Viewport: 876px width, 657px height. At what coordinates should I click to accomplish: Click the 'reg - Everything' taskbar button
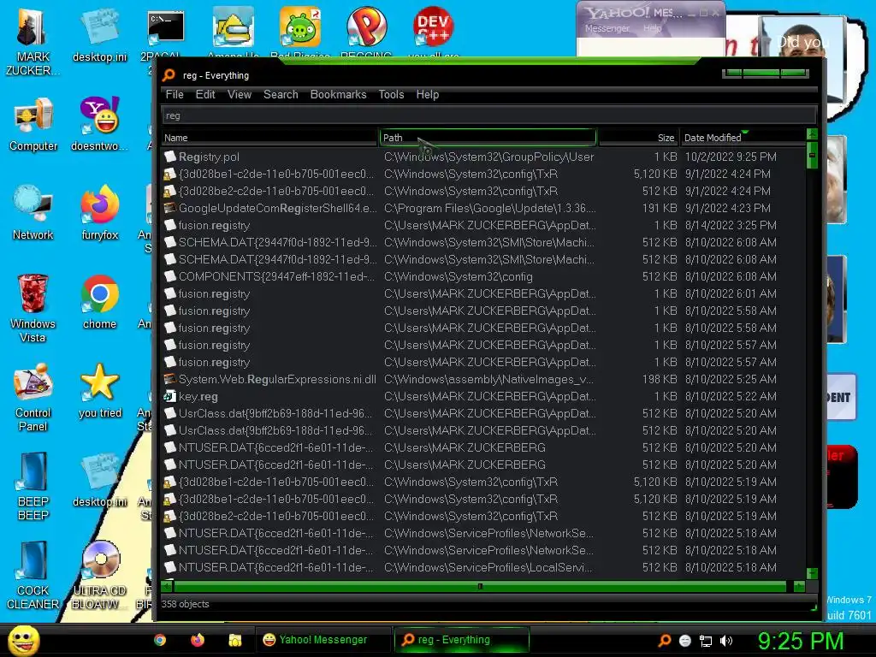(461, 640)
